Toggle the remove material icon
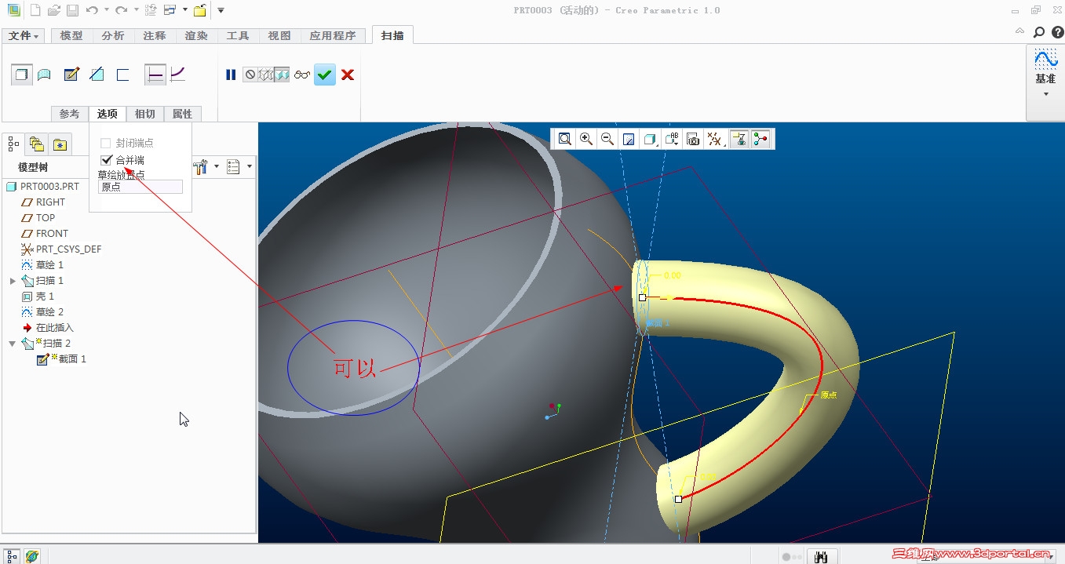 [97, 75]
